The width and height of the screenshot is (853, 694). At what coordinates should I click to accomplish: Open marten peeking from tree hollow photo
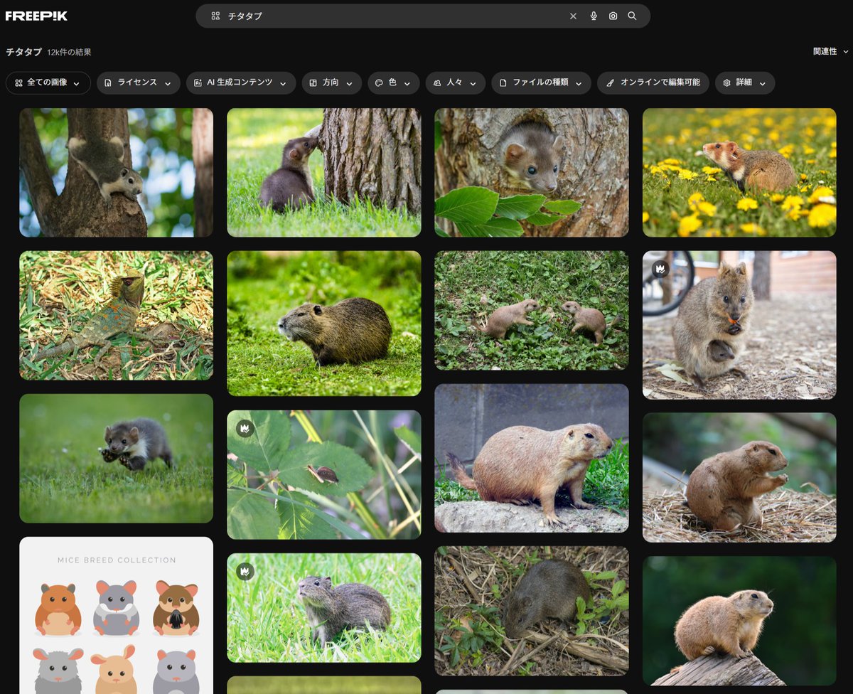pyautogui.click(x=532, y=173)
